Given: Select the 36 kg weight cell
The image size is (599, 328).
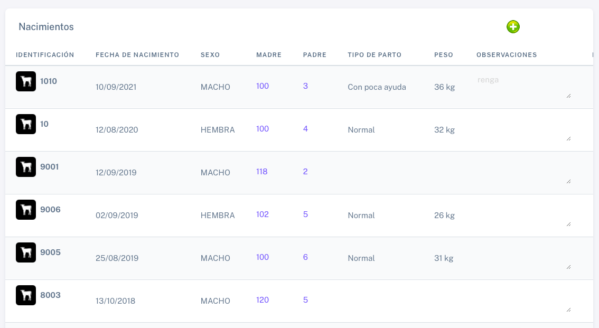Looking at the screenshot, I should click(x=444, y=87).
